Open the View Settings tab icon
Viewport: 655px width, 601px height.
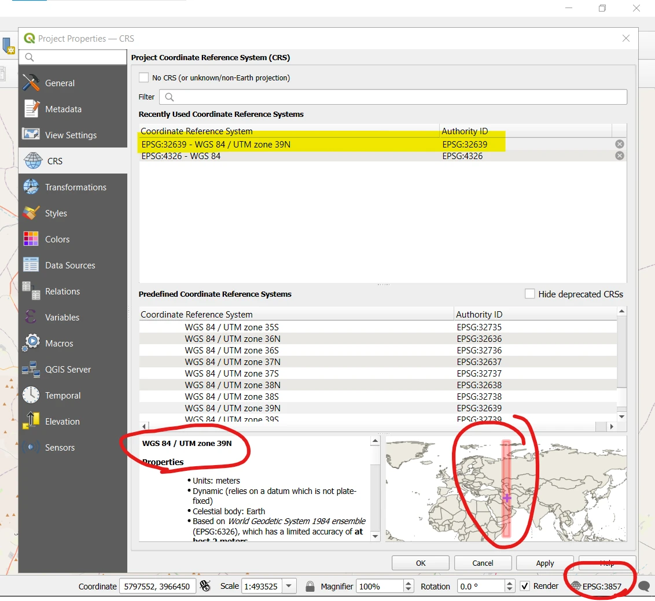click(x=31, y=134)
